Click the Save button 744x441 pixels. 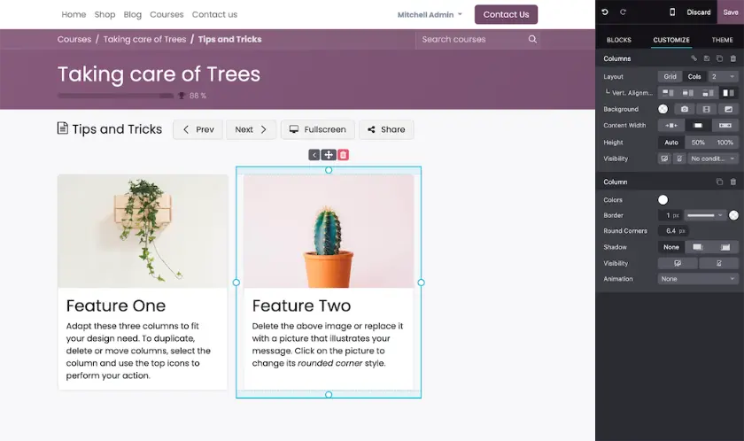tap(731, 12)
